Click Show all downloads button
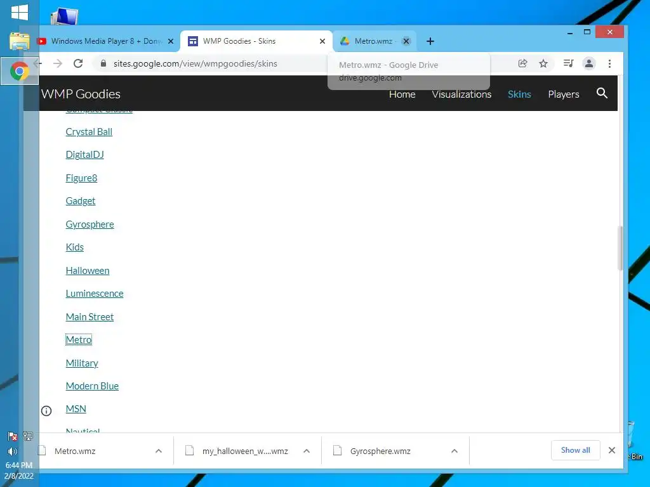The image size is (650, 487). pos(575,450)
